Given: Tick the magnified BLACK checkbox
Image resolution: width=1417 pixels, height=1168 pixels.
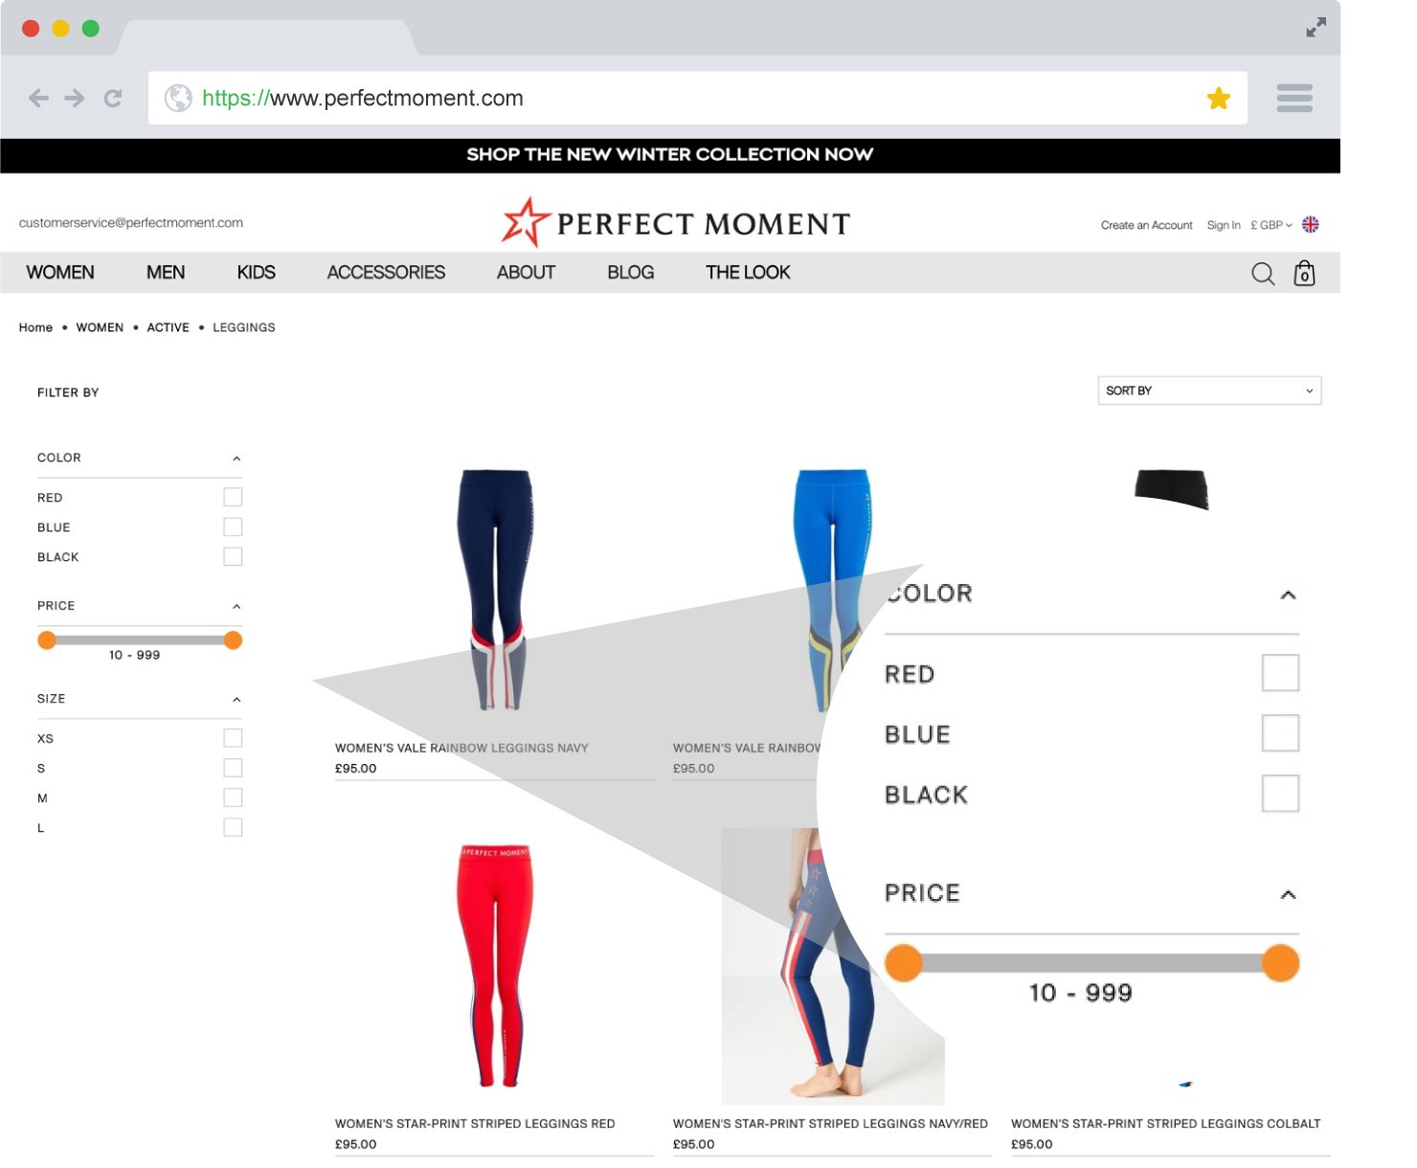Looking at the screenshot, I should click(x=1280, y=794).
